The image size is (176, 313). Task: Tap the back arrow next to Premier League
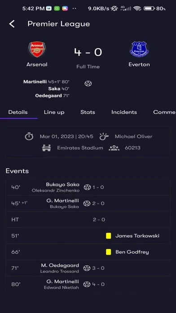click(x=12, y=24)
